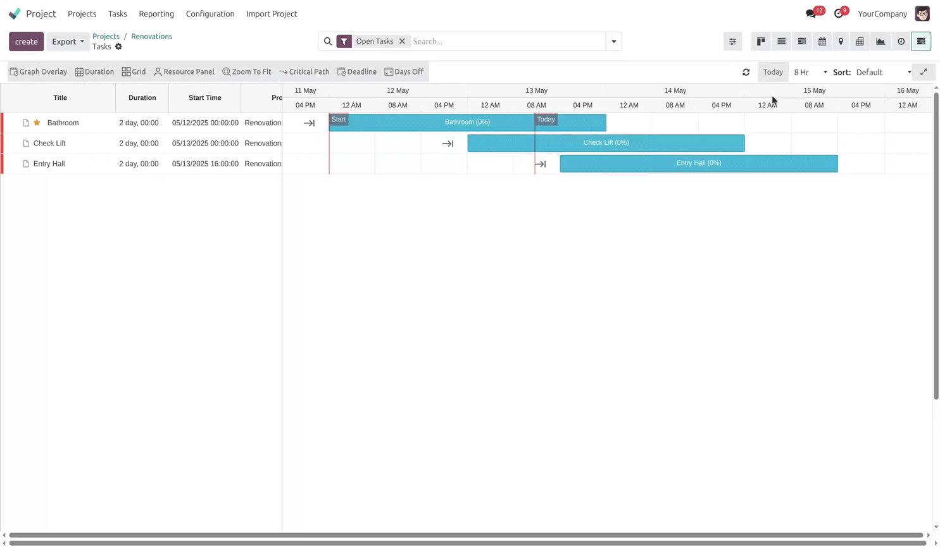
Task: Toggle the Bathroom favorite star
Action: click(x=37, y=123)
